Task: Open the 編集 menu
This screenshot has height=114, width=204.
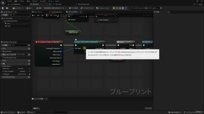Action: click(x=16, y=1)
